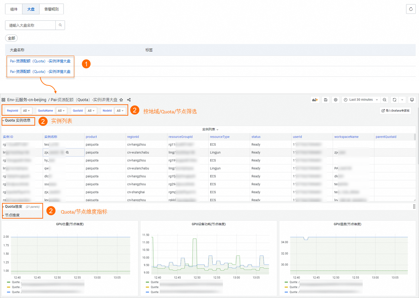The image size is (419, 298).
Task: Star the Pai-资源配额 dashboard as favorite
Action: [121, 100]
